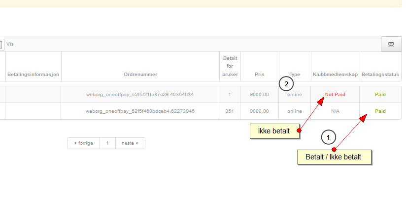Sort by Ordrenummer column header
Image resolution: width=406 pixels, height=207 pixels.
tap(140, 75)
